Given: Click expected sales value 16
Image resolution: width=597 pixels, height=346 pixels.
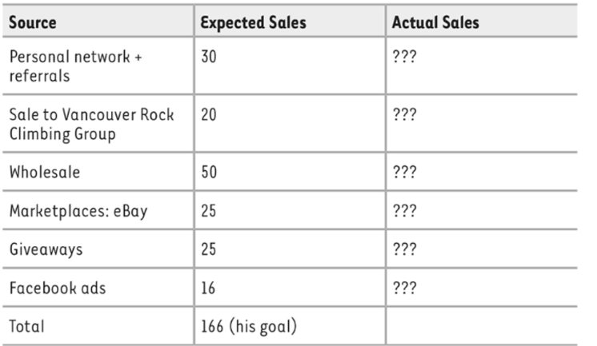Looking at the screenshot, I should (x=208, y=288).
